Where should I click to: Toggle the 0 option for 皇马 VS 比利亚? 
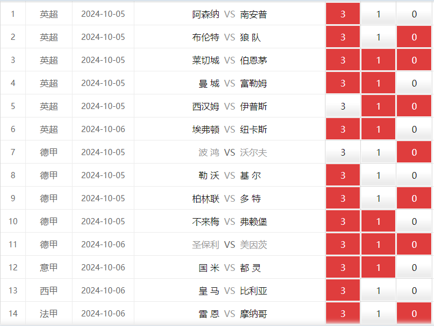click(x=414, y=290)
